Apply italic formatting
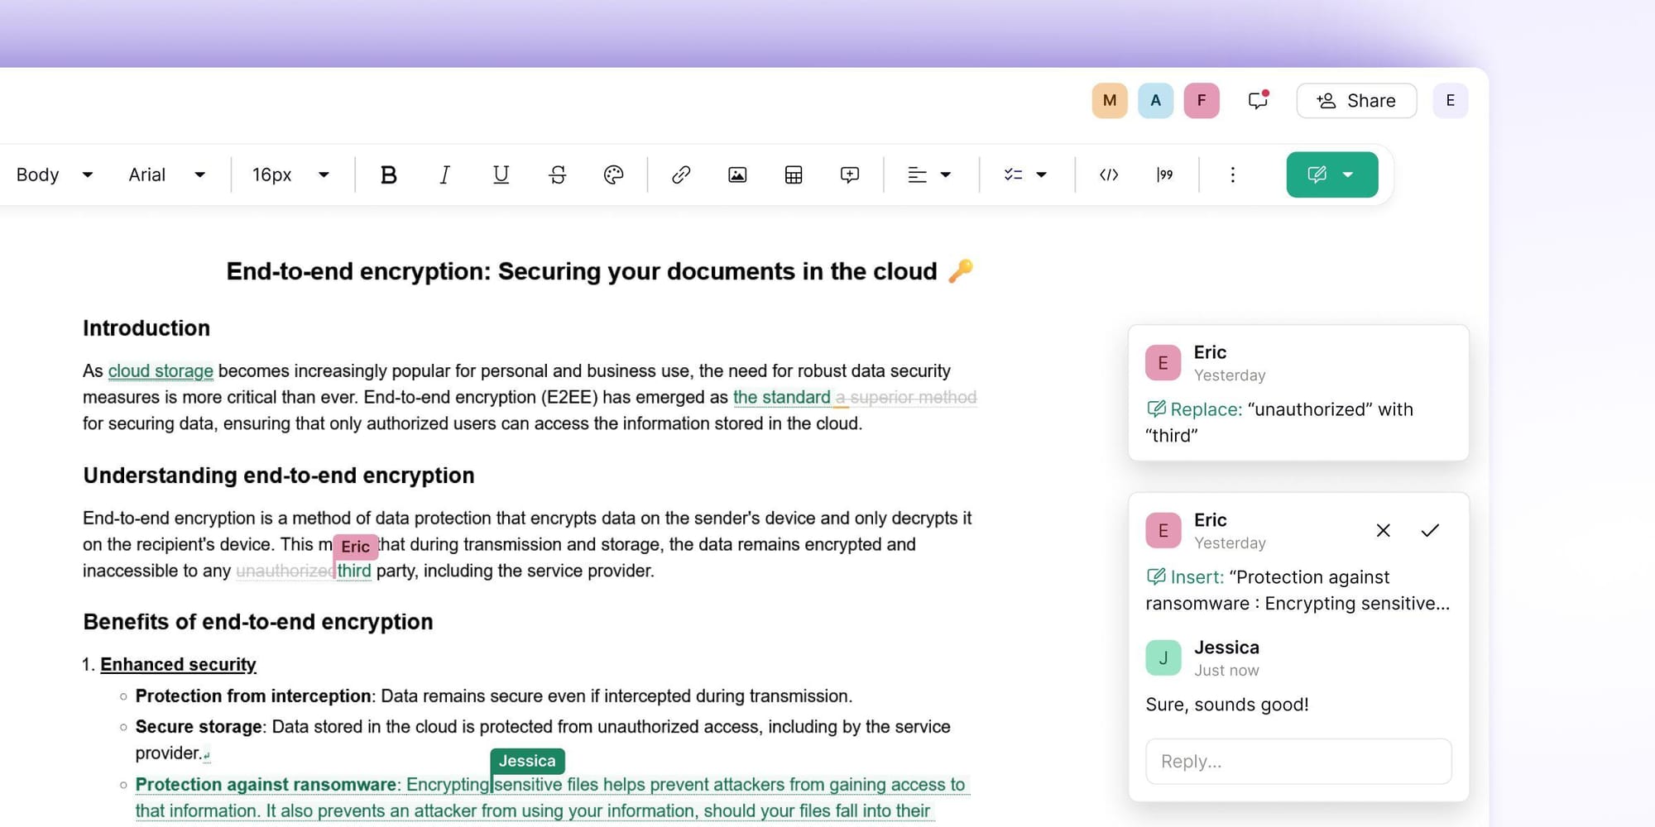The image size is (1655, 827). point(444,174)
